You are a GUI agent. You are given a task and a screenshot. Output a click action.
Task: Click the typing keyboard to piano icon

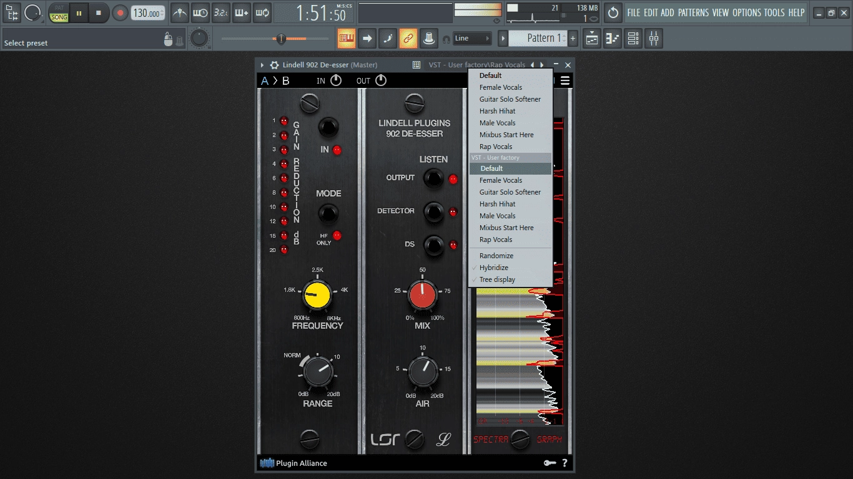pyautogui.click(x=347, y=39)
